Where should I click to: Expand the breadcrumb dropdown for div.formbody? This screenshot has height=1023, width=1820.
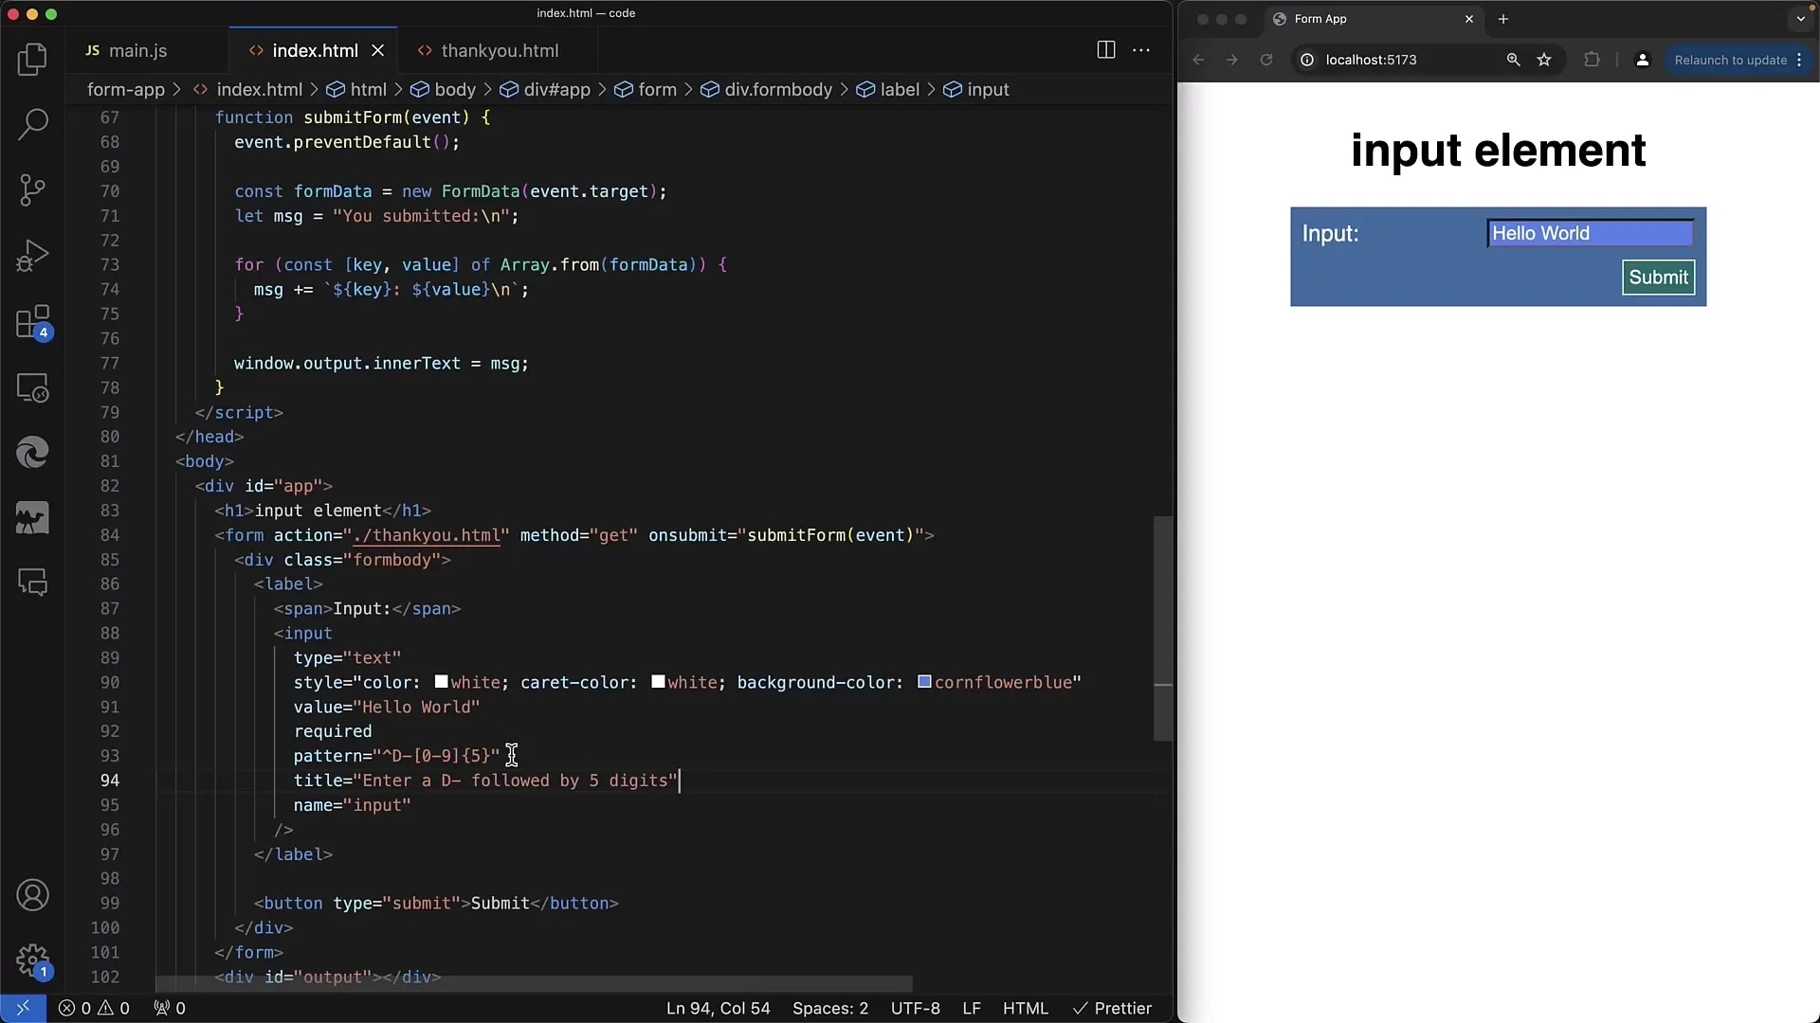coord(777,89)
